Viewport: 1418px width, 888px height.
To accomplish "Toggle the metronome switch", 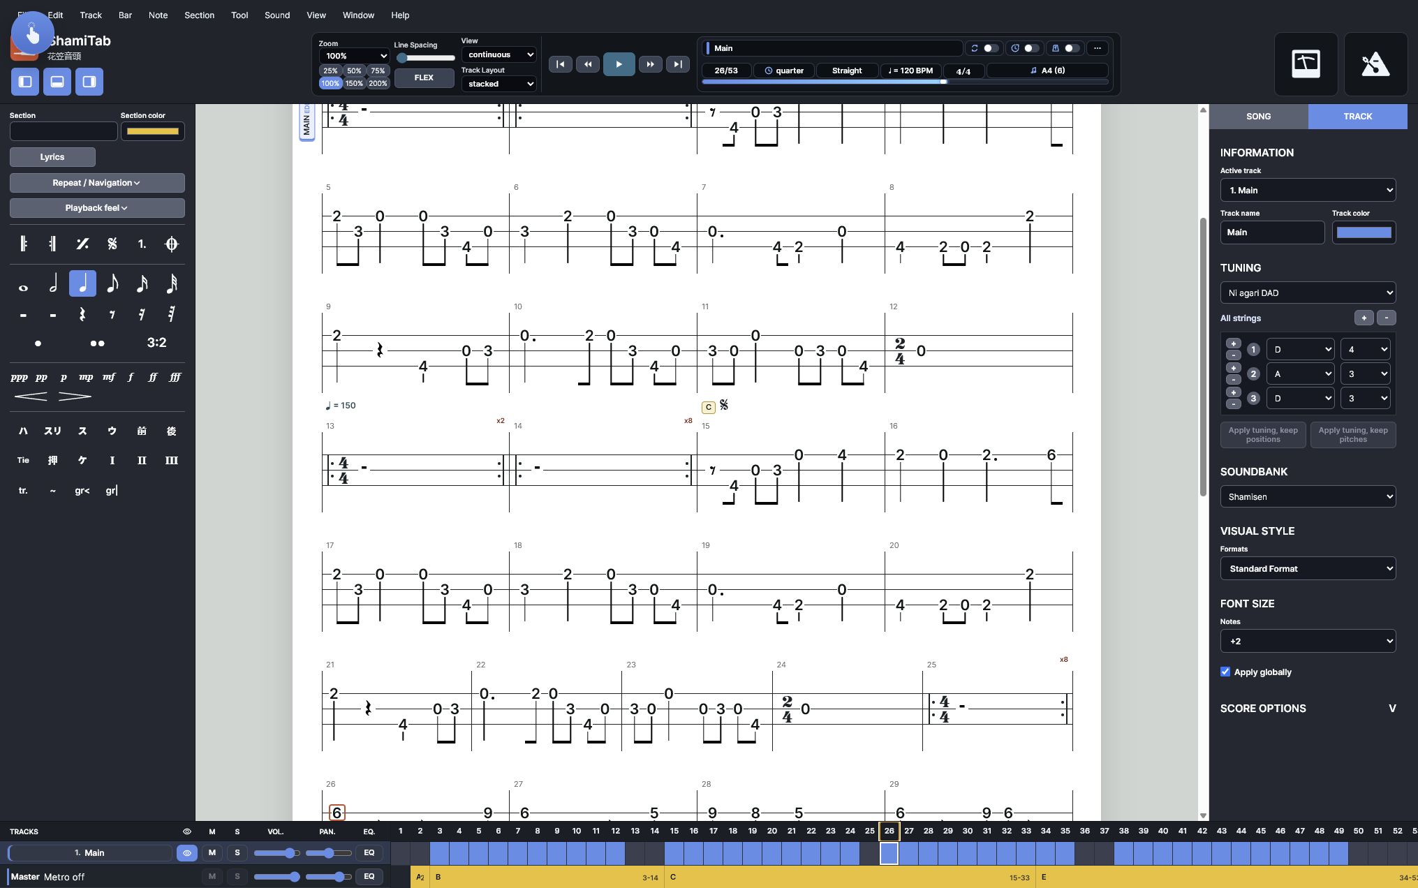I will [x=1072, y=48].
